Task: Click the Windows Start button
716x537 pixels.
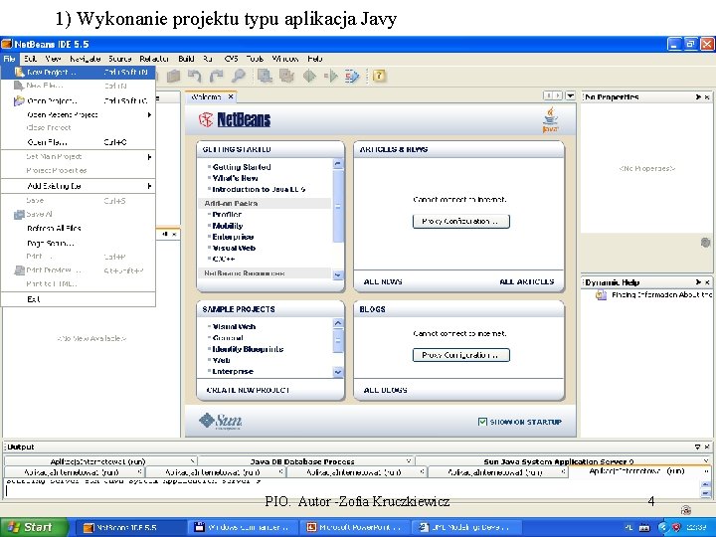Action: tap(34, 527)
